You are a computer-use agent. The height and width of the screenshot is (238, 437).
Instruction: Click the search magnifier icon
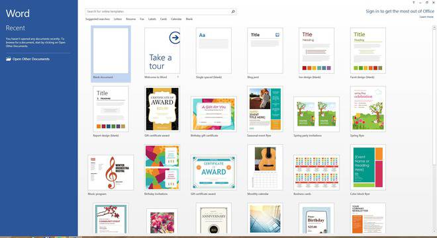coord(233,11)
